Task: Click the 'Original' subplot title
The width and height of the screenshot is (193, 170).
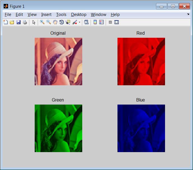Action: (x=58, y=33)
